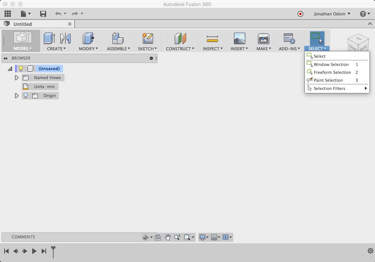The image size is (375, 262).
Task: Click the Create Sketch icon
Action: (x=147, y=38)
